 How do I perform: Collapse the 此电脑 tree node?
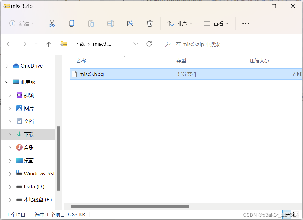(7, 82)
